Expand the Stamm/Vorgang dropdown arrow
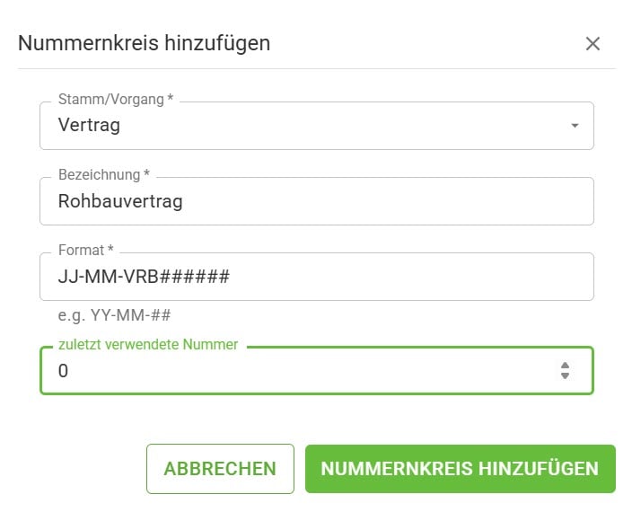The image size is (632, 512). [x=575, y=126]
